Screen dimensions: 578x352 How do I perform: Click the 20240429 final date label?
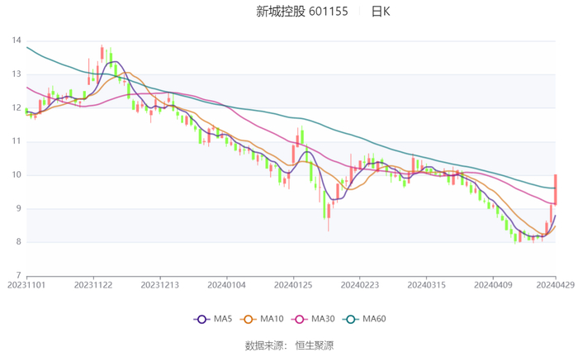click(x=555, y=284)
